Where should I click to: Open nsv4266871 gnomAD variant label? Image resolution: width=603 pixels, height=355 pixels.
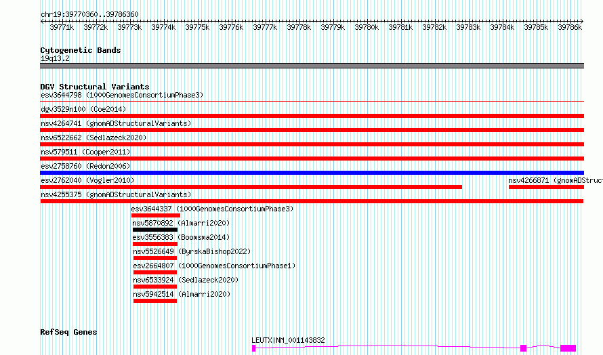[556, 180]
